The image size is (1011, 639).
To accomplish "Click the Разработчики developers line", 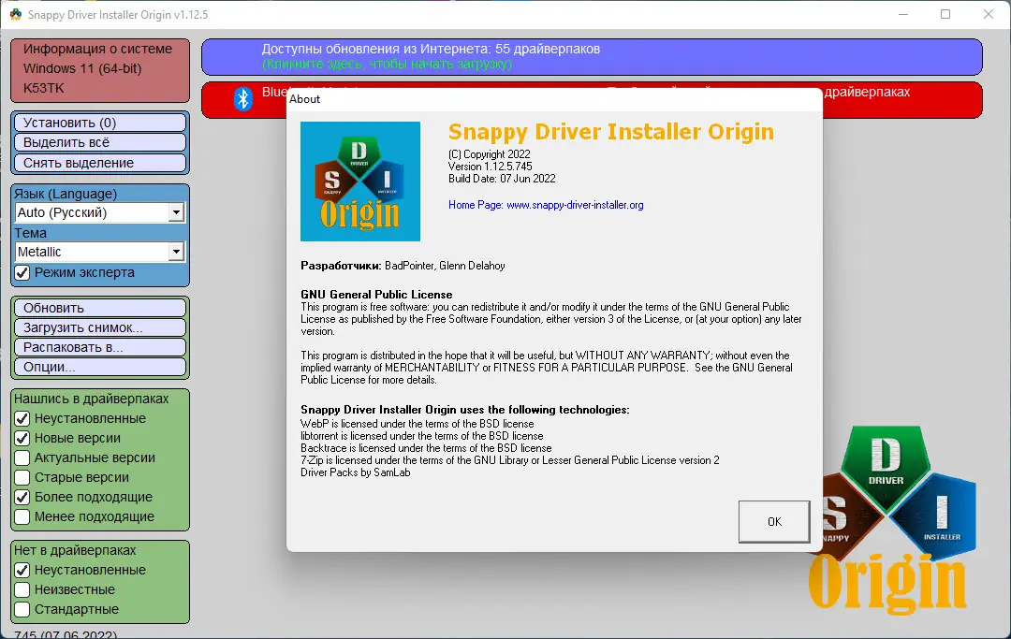I will tap(403, 266).
